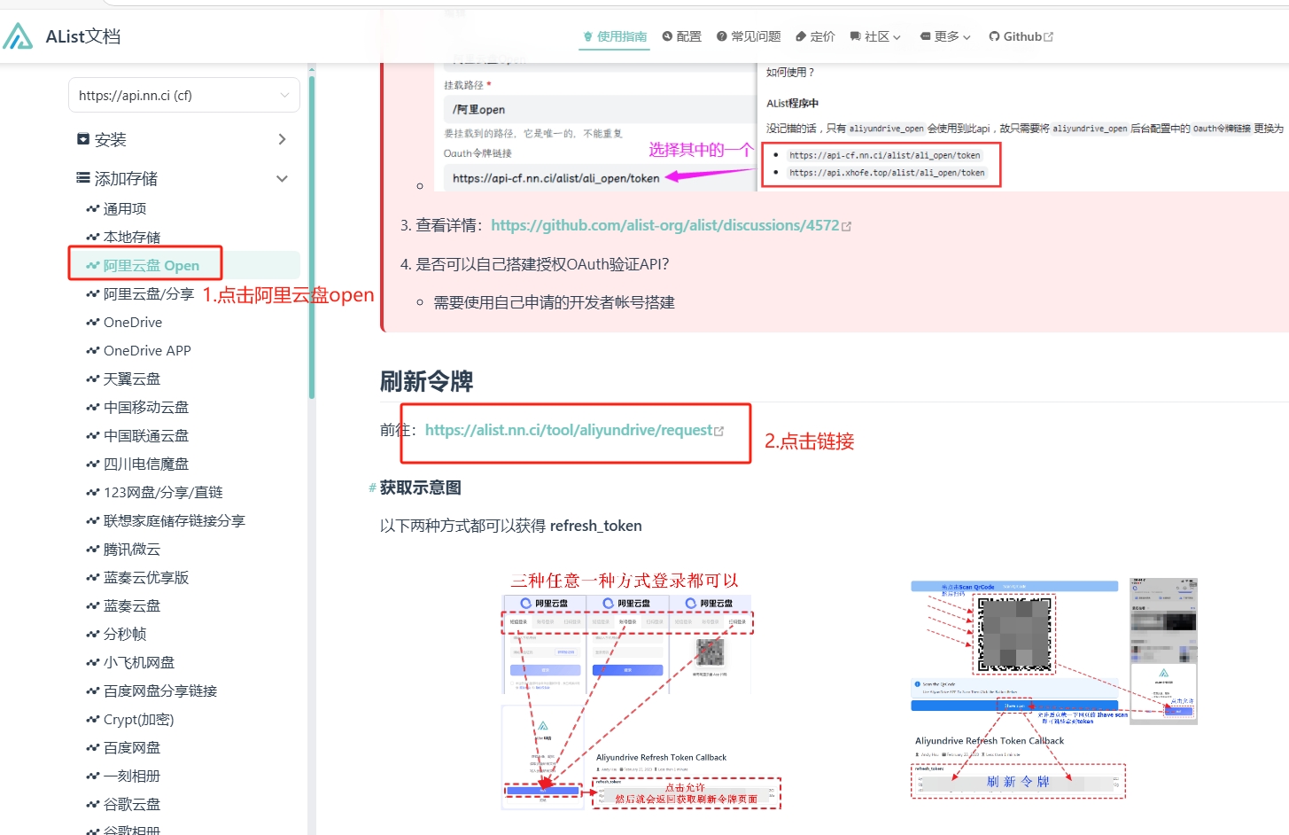Click the 添加存储 section icon
The width and height of the screenshot is (1289, 835).
83,178
